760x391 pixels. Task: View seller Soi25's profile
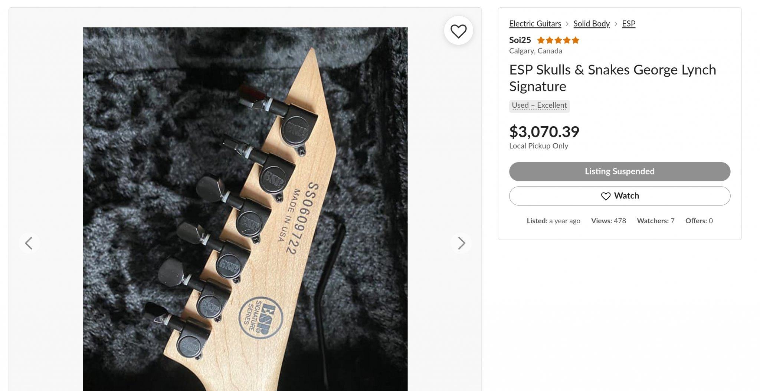520,40
